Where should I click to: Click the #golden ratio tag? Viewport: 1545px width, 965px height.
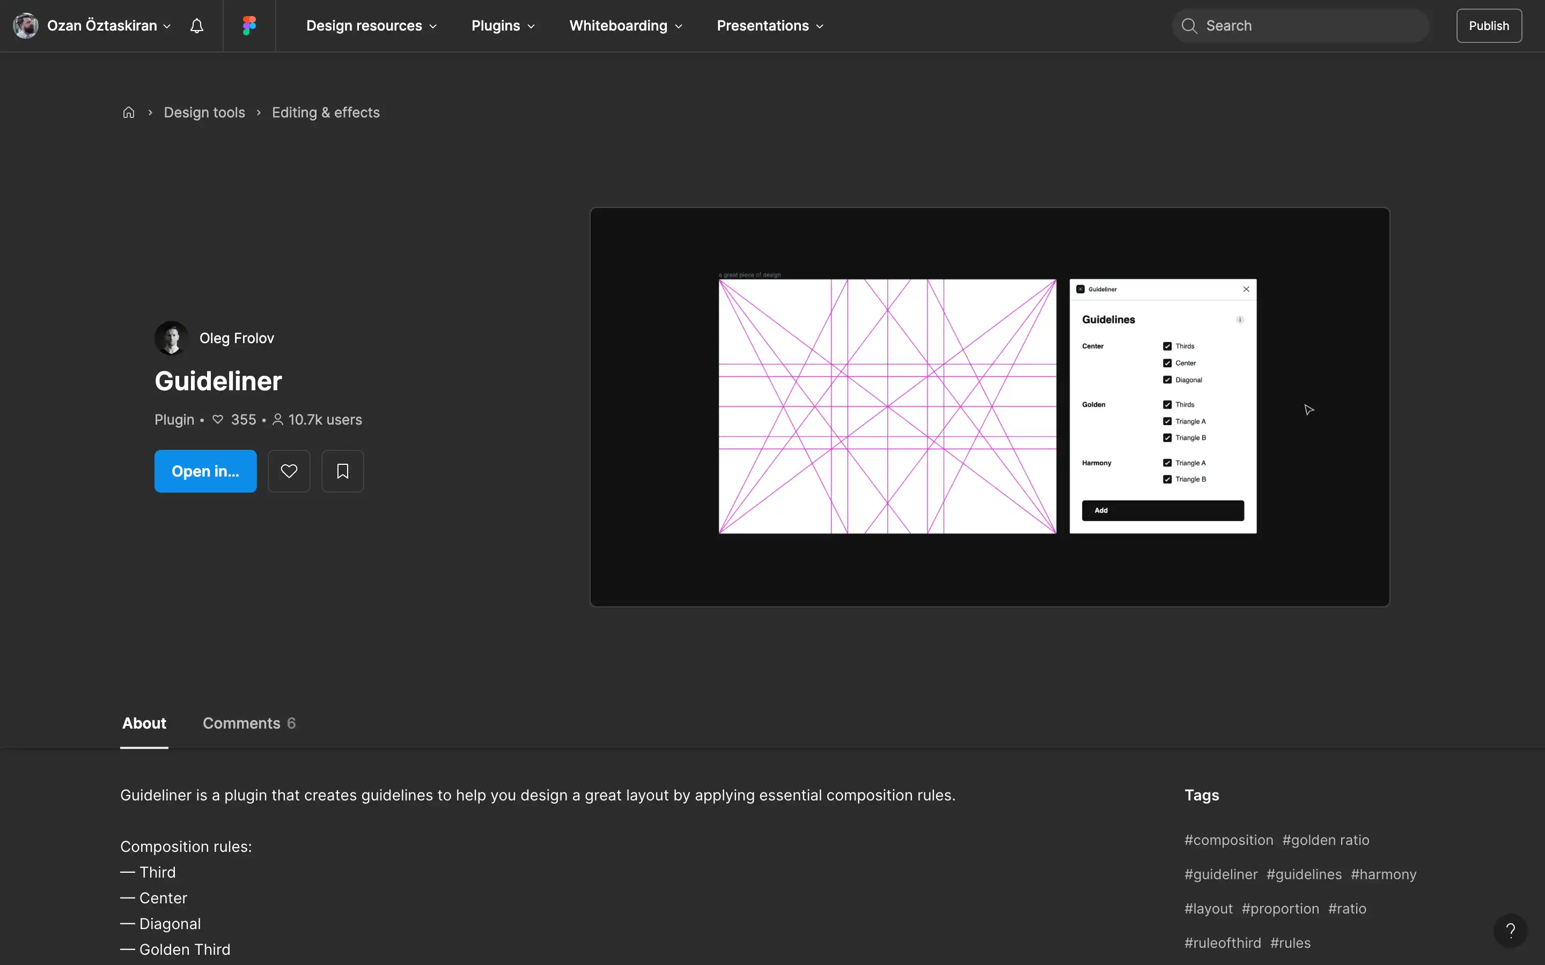(1326, 840)
